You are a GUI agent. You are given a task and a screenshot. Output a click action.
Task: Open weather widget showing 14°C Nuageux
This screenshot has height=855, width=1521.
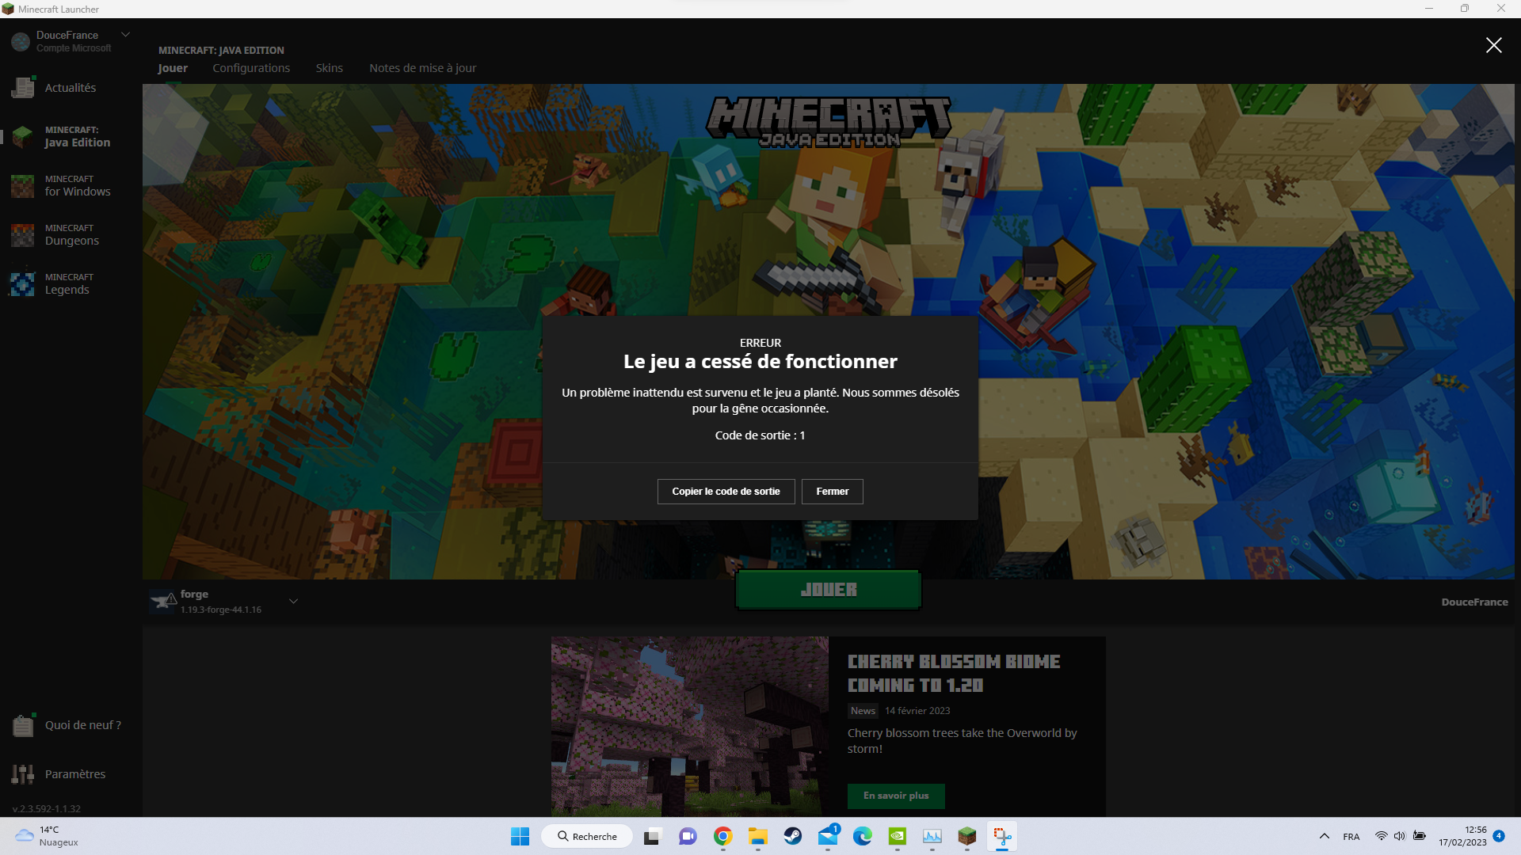(48, 837)
